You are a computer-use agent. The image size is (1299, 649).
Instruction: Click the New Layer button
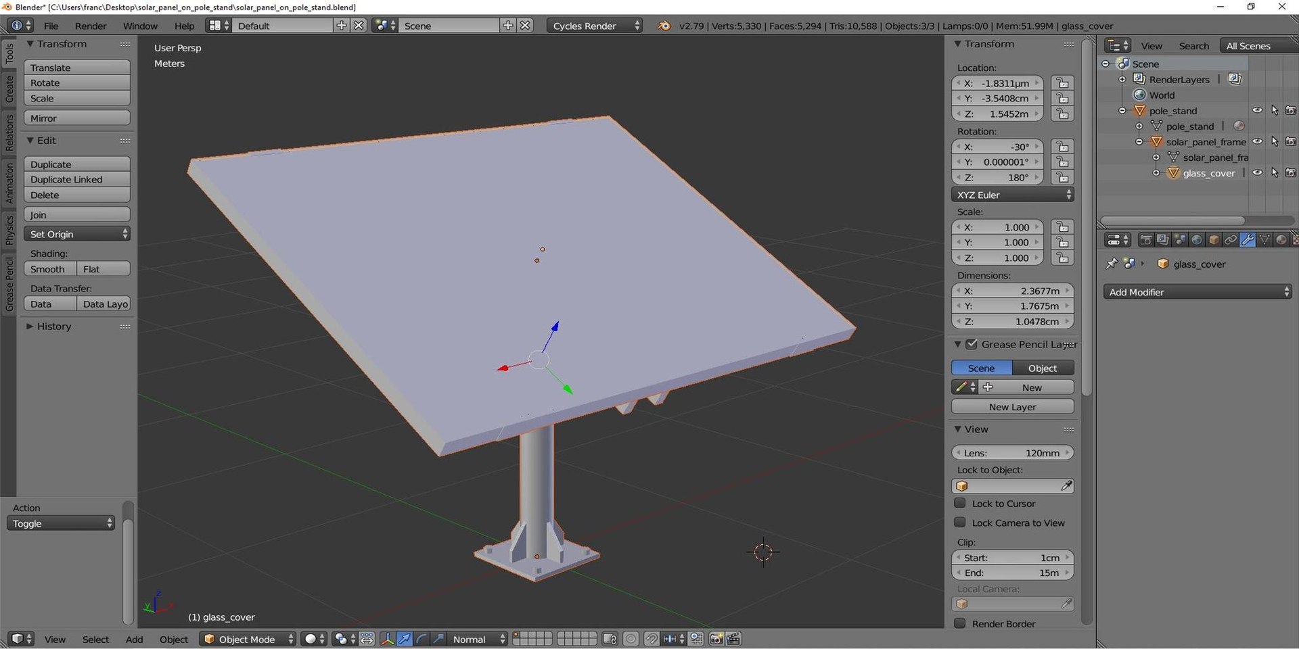[x=1012, y=407]
